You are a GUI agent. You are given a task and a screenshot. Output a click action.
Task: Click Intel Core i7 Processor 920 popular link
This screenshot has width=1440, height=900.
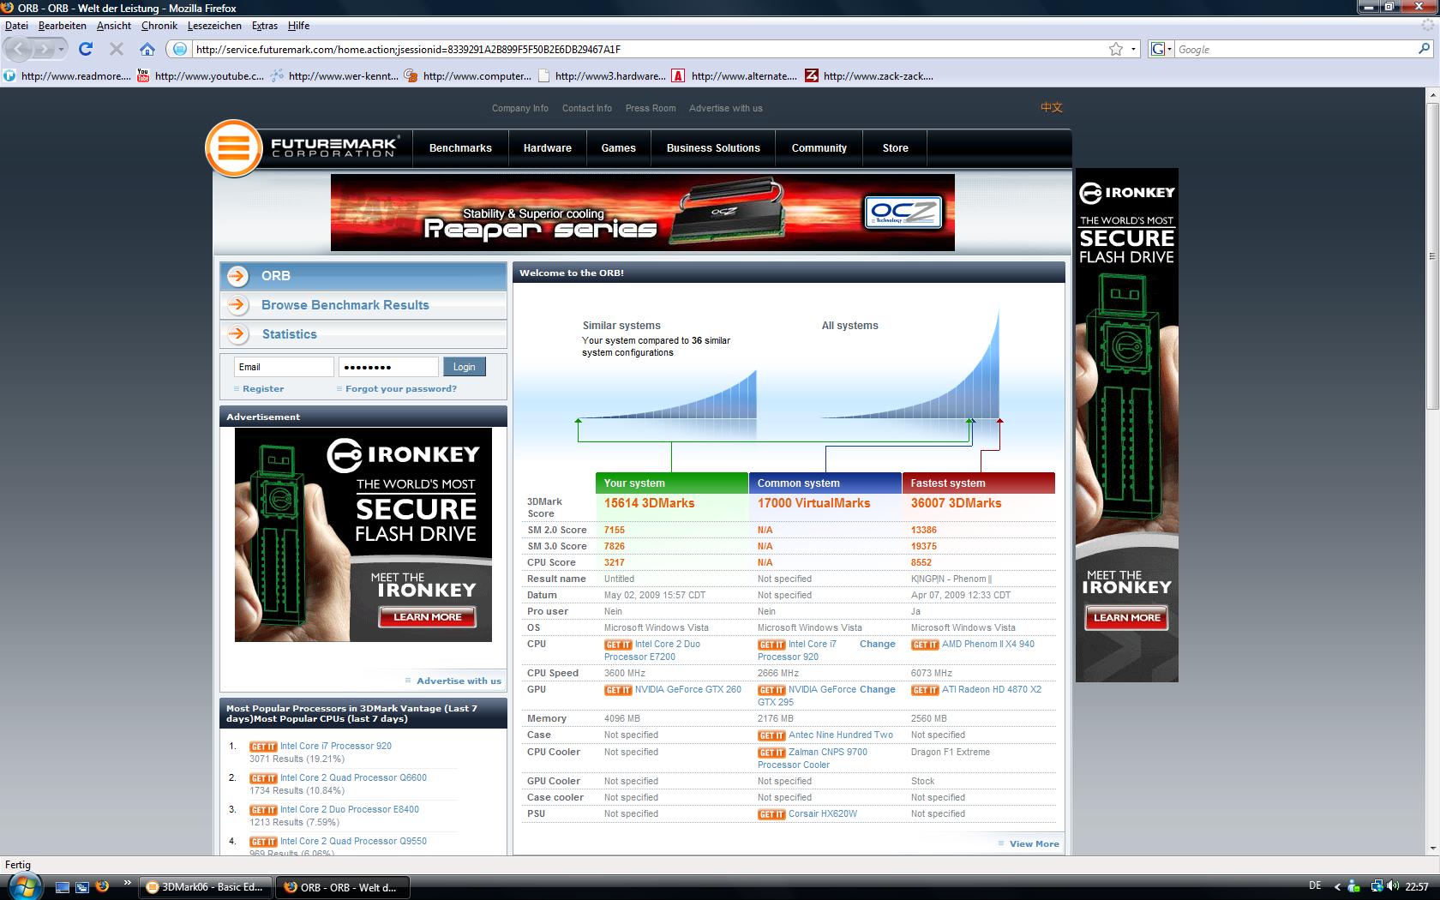[336, 746]
